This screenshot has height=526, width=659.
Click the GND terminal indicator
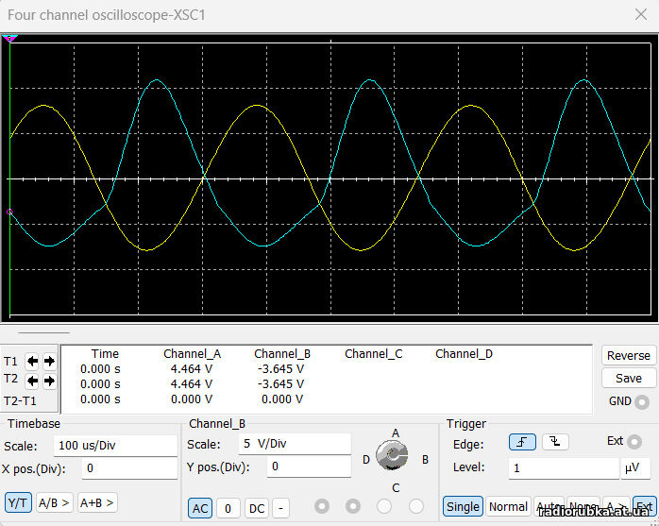[642, 402]
